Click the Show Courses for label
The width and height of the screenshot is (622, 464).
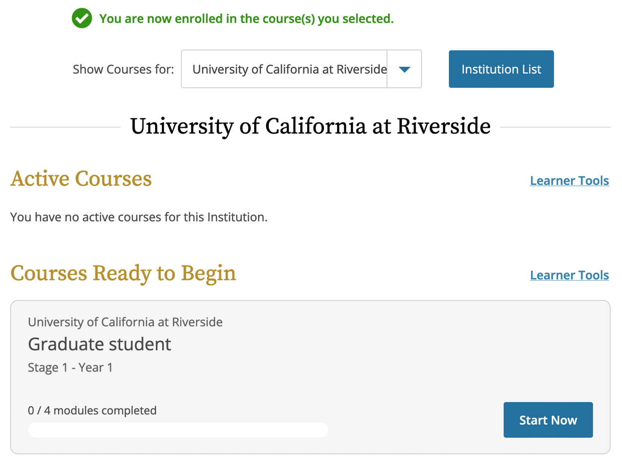pyautogui.click(x=123, y=69)
